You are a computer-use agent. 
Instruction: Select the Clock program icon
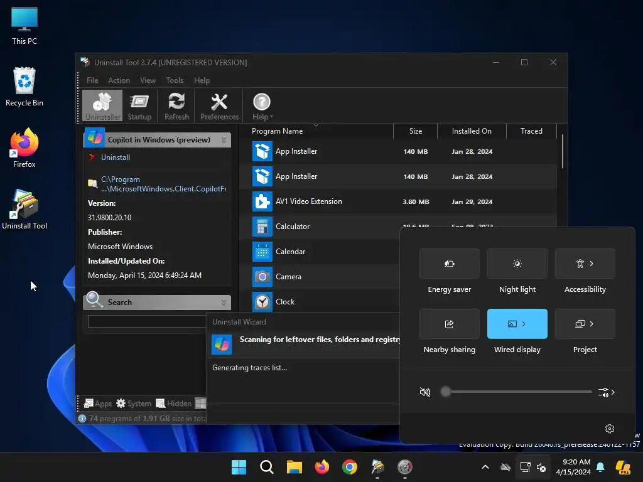(262, 302)
